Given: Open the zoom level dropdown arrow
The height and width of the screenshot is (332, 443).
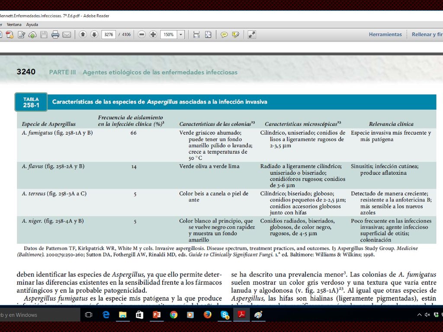Looking at the screenshot, I should [x=181, y=35].
